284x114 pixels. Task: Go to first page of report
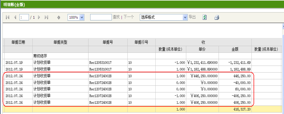click(7, 17)
